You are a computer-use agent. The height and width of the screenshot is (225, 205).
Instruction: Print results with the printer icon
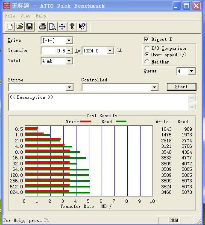[43, 27]
